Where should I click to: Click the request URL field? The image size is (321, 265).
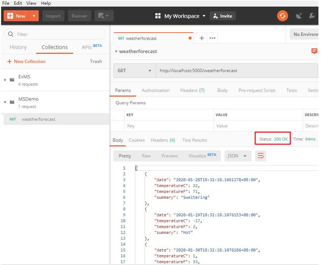tap(237, 71)
